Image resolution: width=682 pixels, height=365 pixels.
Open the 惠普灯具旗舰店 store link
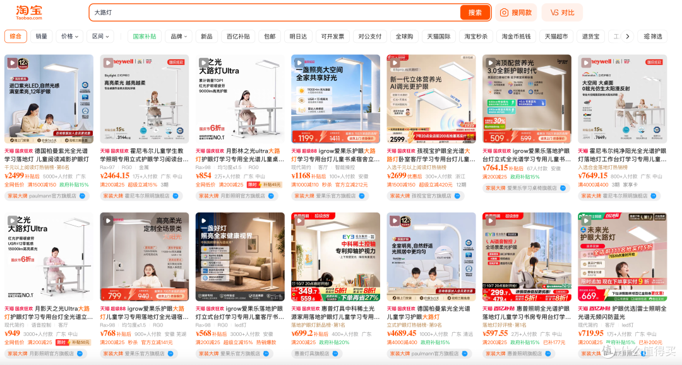tap(312, 354)
